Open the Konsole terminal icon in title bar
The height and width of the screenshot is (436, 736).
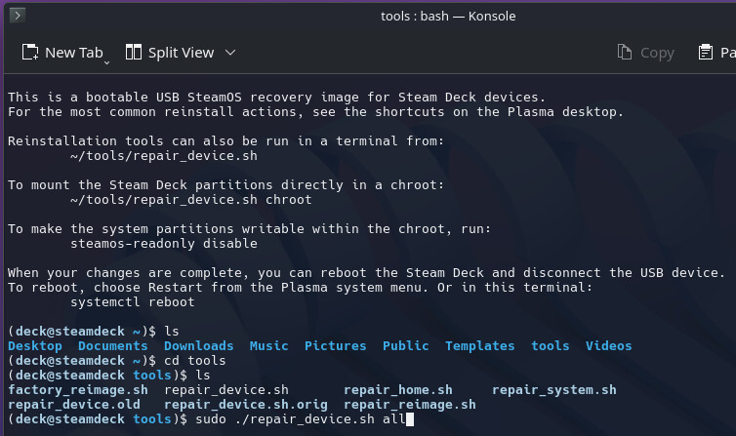[x=18, y=16]
